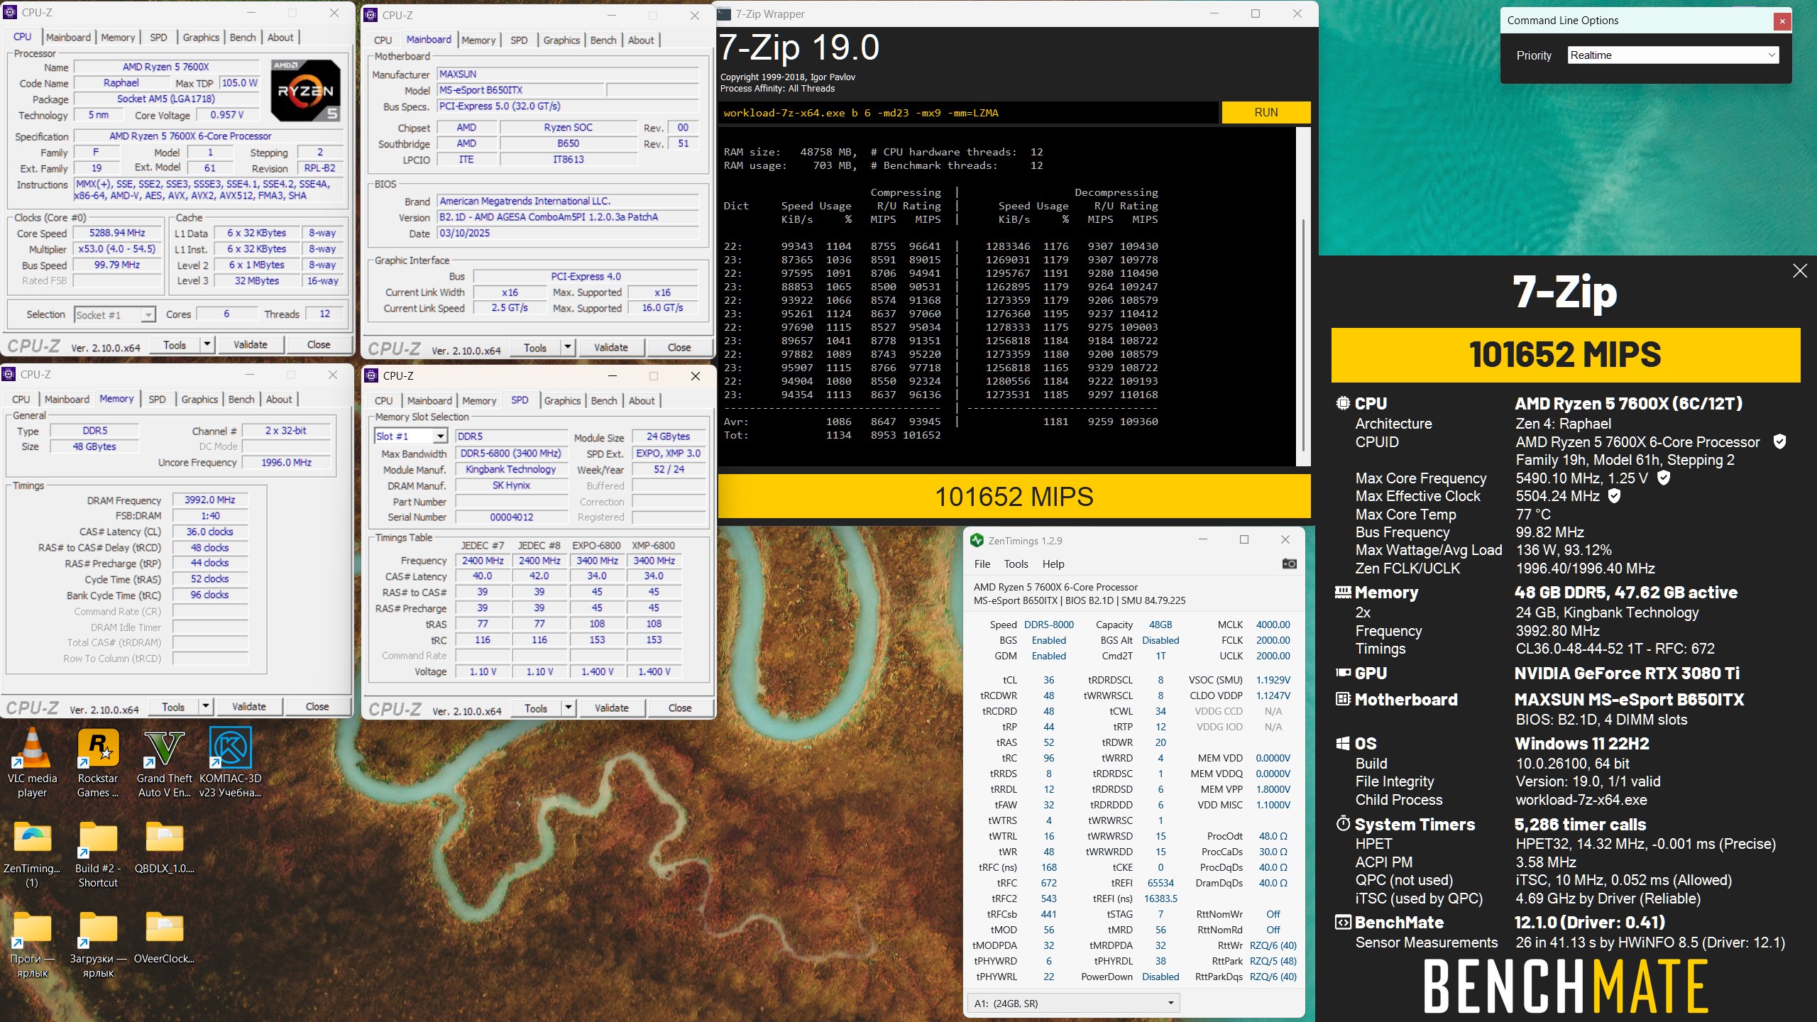Screen dimensions: 1817x1022
Task: Open Загрузки ярлык shortcut folder
Action: pos(98,944)
